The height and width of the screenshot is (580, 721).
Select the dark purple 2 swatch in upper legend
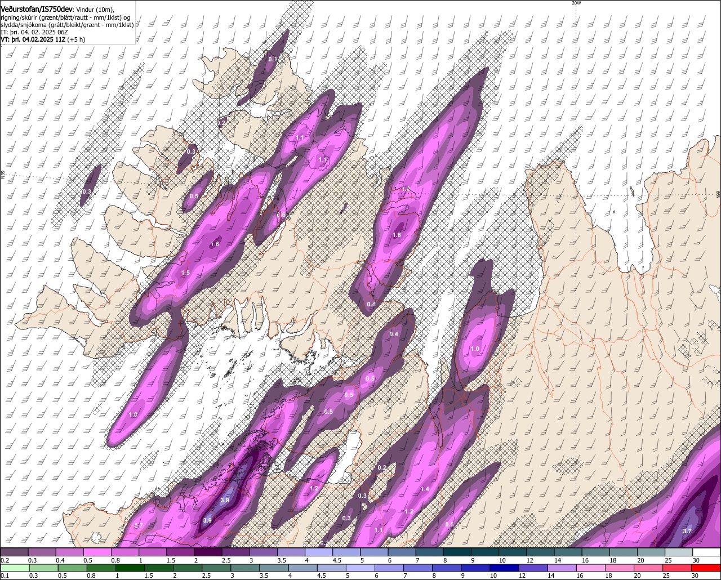tap(208, 552)
